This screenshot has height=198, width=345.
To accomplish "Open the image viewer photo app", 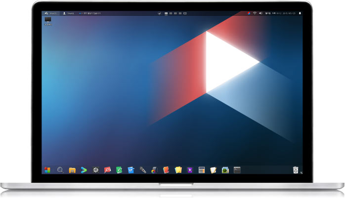I will pyautogui.click(x=225, y=170).
